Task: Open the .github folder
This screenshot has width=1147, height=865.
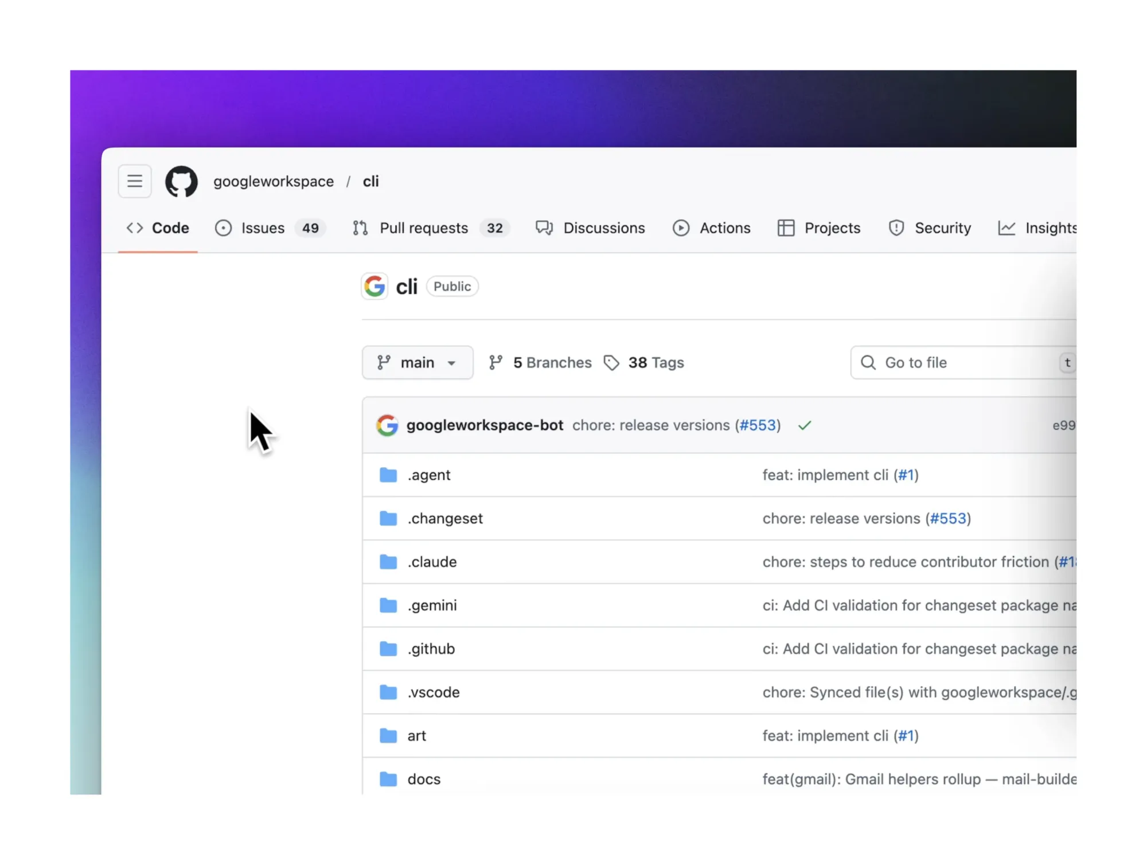Action: pos(431,649)
